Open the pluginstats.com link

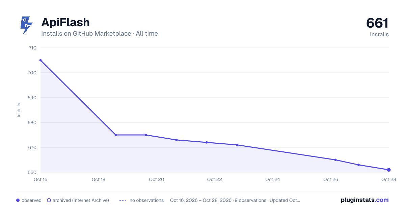point(365,200)
